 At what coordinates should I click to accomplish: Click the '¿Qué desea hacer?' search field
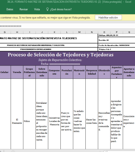click(x=61, y=9)
